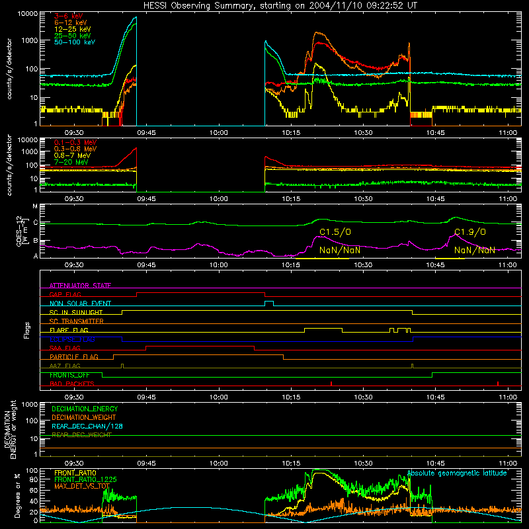This screenshot has width=529, height=529.
Task: Click the M level label on the GOES axis
Action: [35, 206]
